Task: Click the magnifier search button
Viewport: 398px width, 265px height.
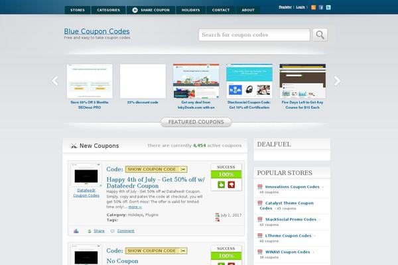Action: [x=320, y=34]
